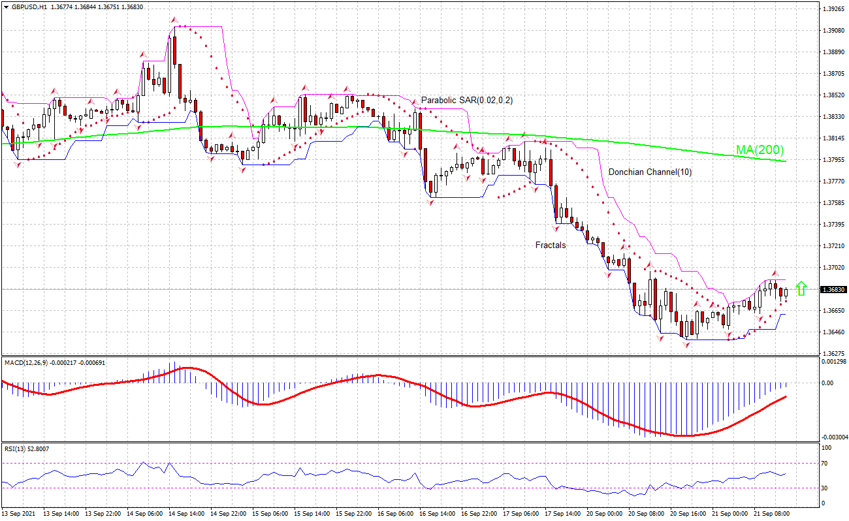Click the 13 Sep 2021 date label

tap(20, 514)
